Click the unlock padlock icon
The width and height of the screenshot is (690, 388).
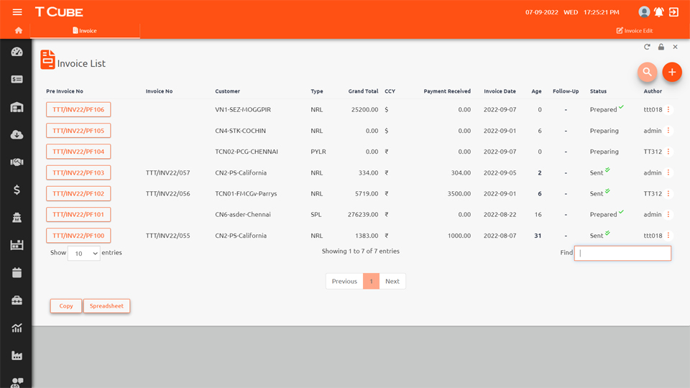click(x=661, y=47)
